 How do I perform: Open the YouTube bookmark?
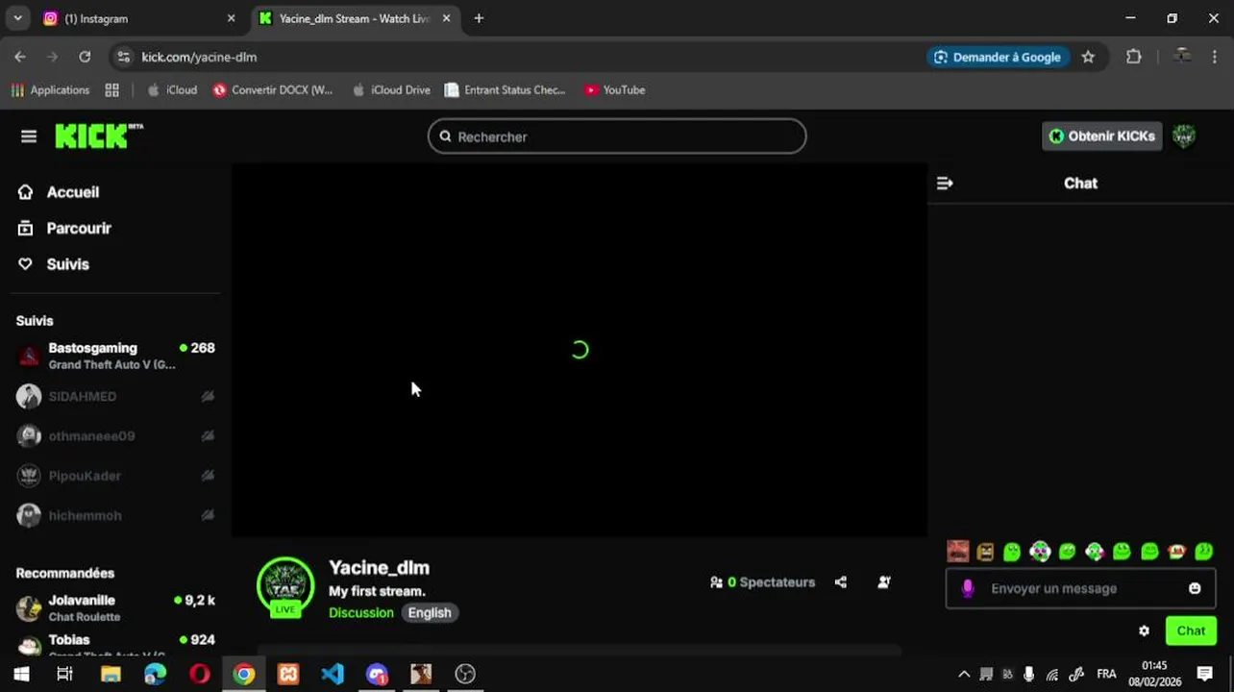tap(615, 90)
